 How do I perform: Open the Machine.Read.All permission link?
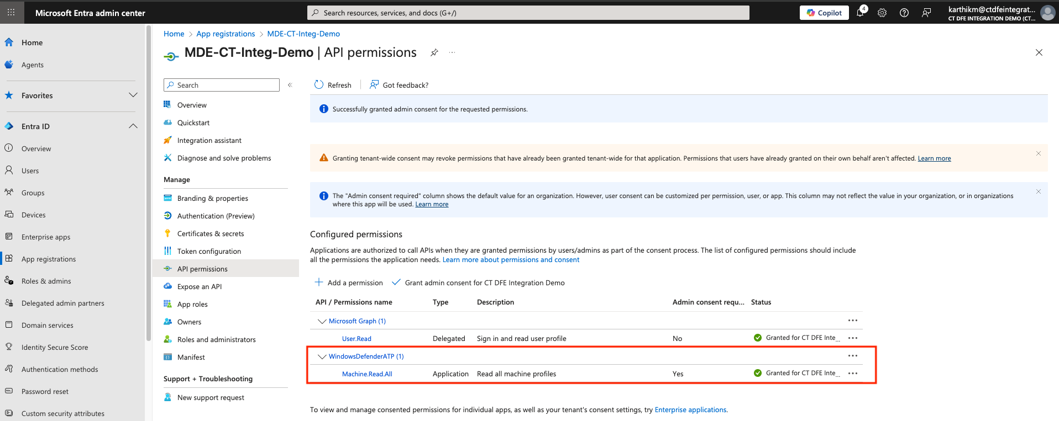coord(367,374)
